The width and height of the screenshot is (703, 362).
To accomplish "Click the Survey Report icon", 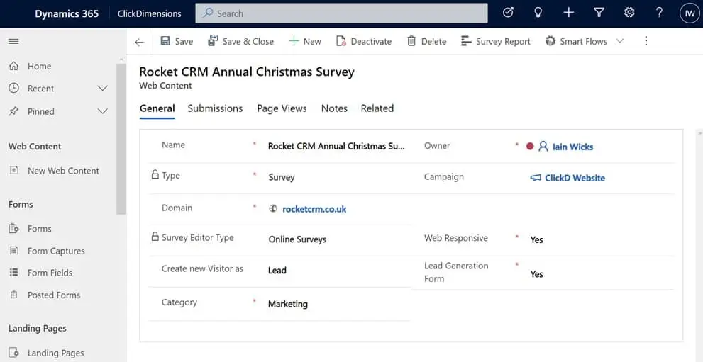I will (x=466, y=41).
